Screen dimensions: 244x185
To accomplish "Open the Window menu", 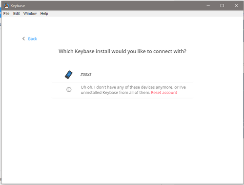I will pos(30,14).
